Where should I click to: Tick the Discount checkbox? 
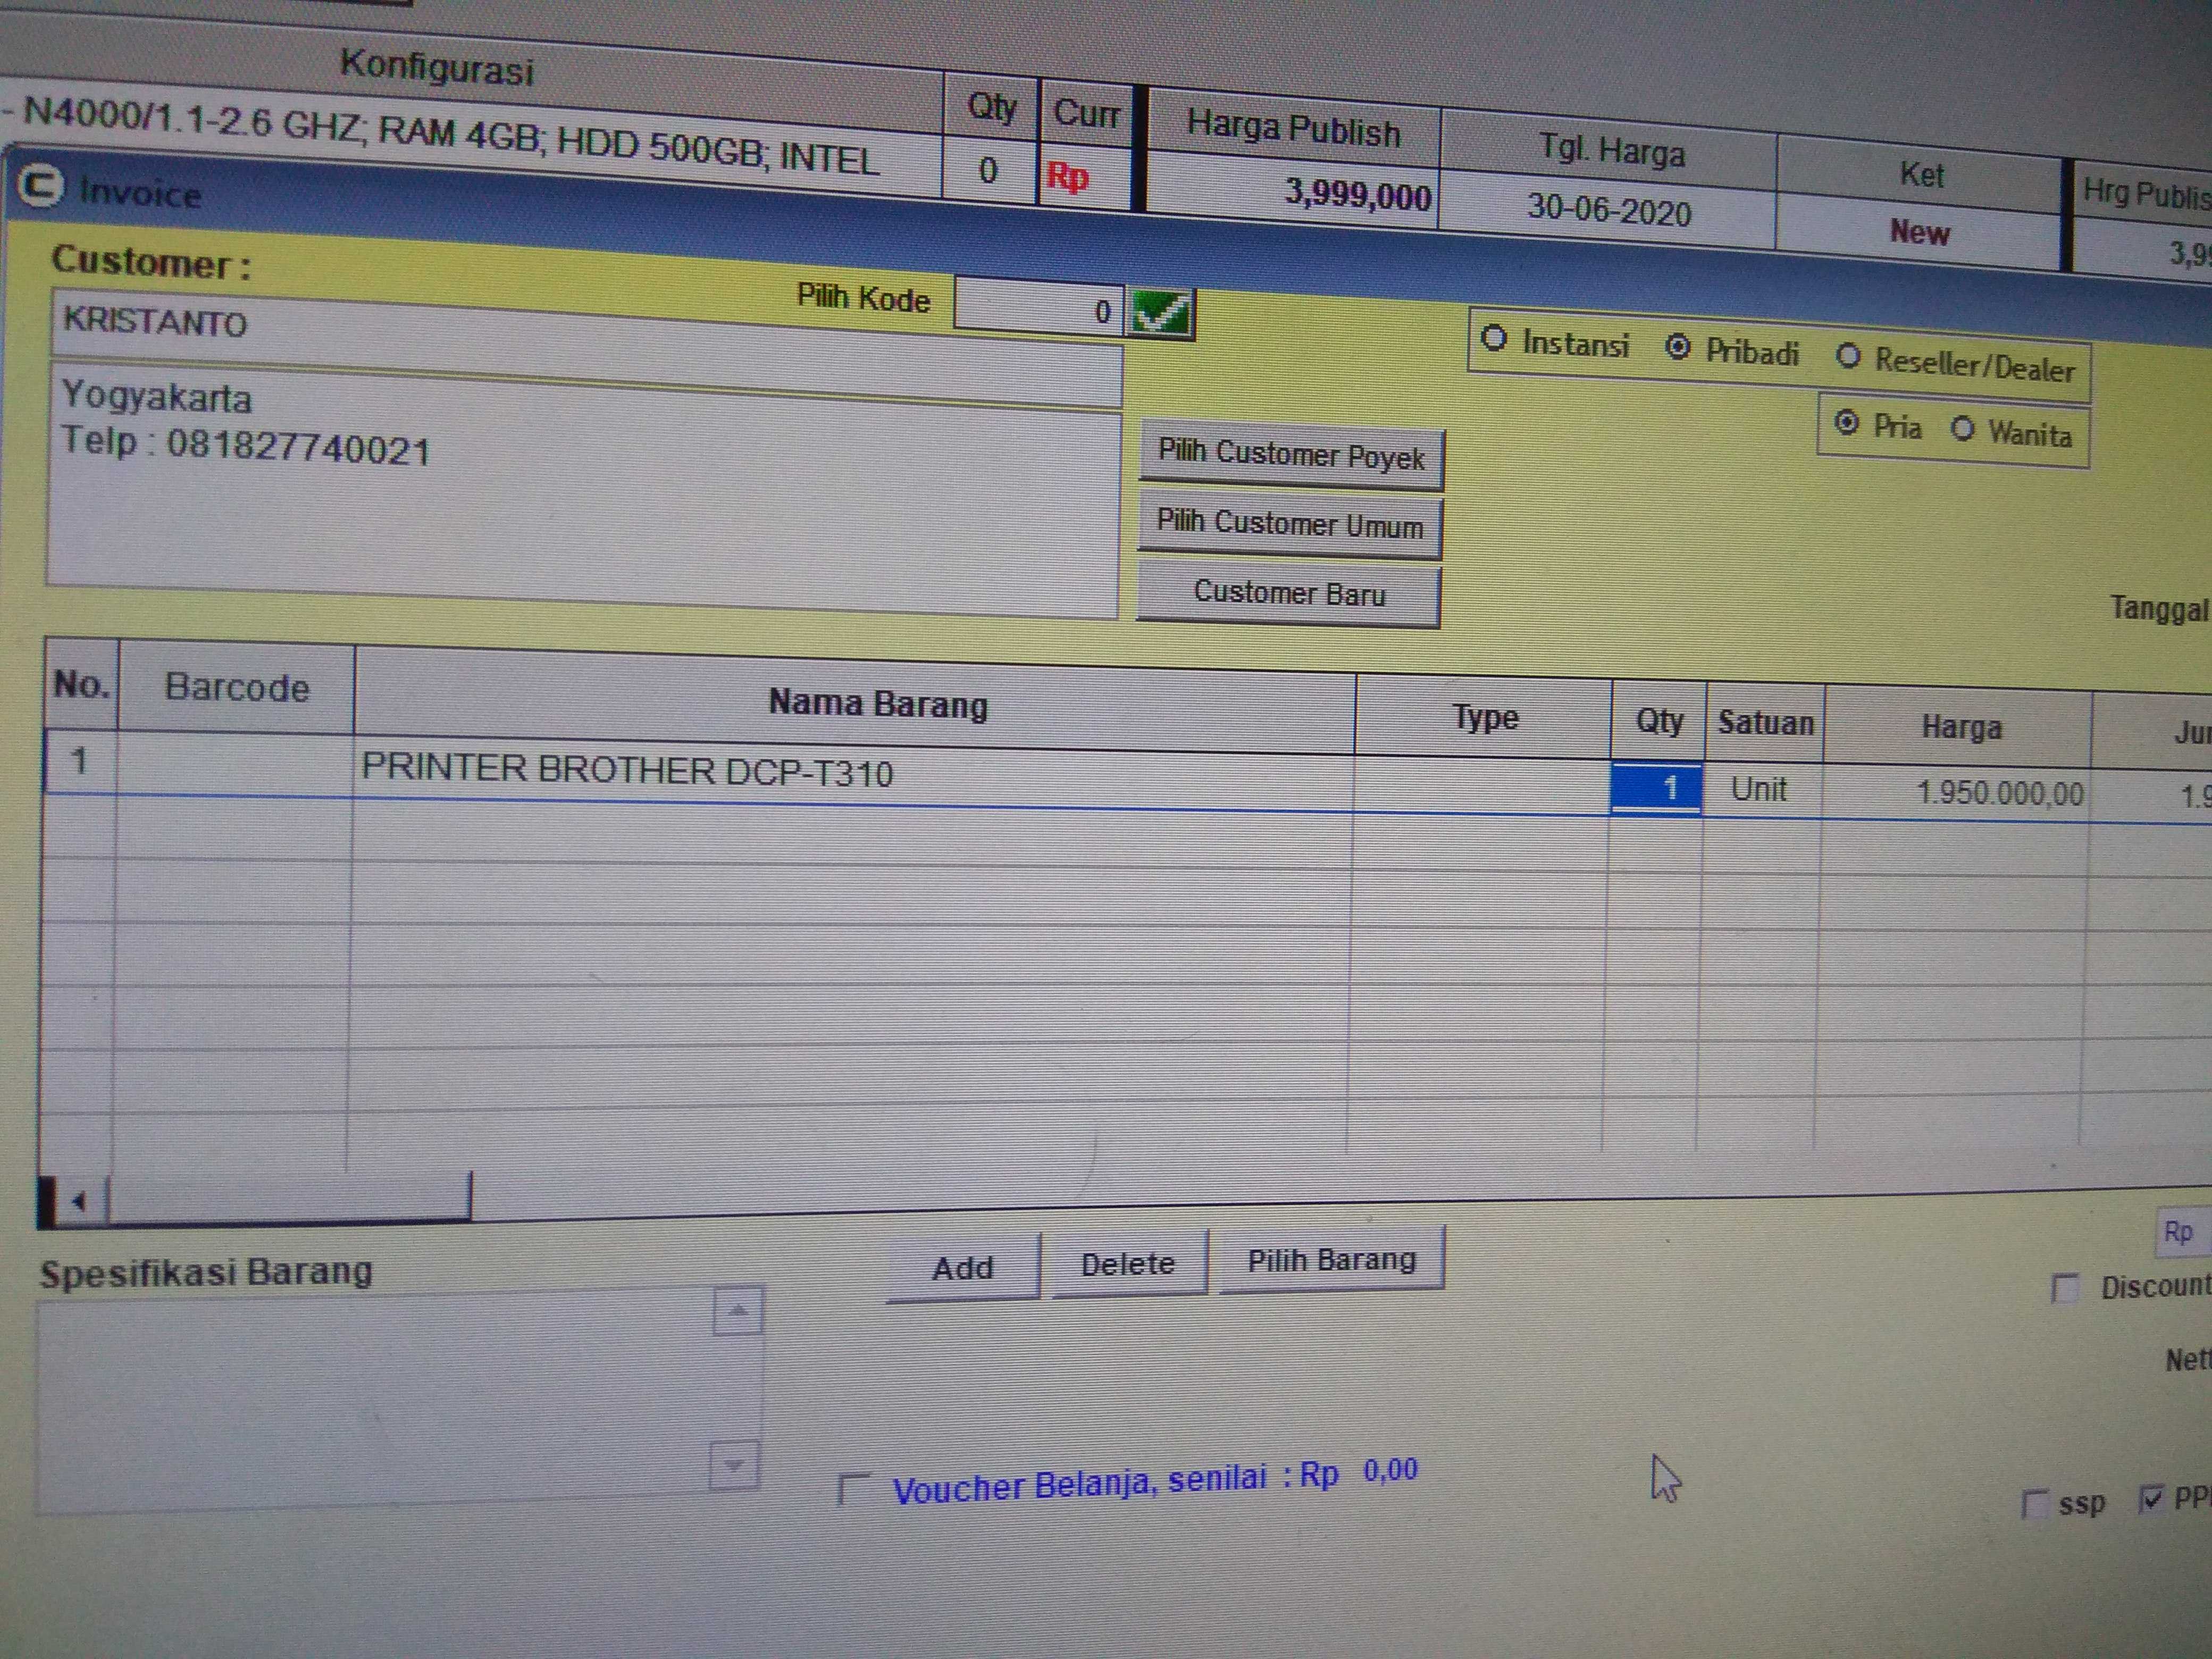coord(2064,1287)
